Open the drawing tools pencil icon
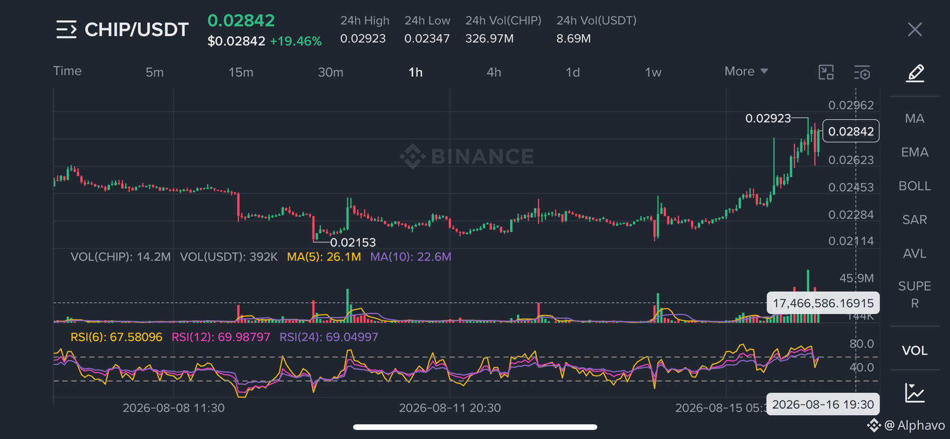 (915, 73)
